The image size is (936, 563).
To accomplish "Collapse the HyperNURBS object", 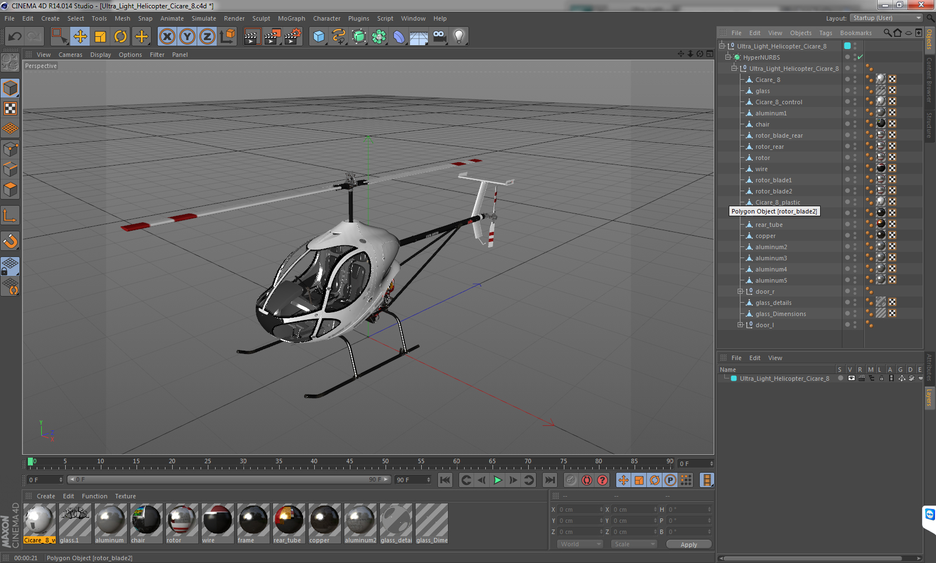I will (728, 57).
